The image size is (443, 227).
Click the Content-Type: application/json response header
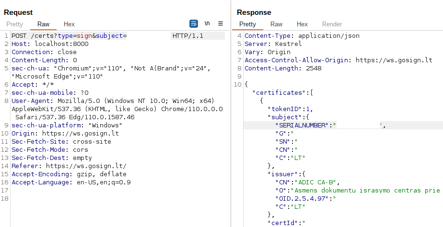click(302, 36)
